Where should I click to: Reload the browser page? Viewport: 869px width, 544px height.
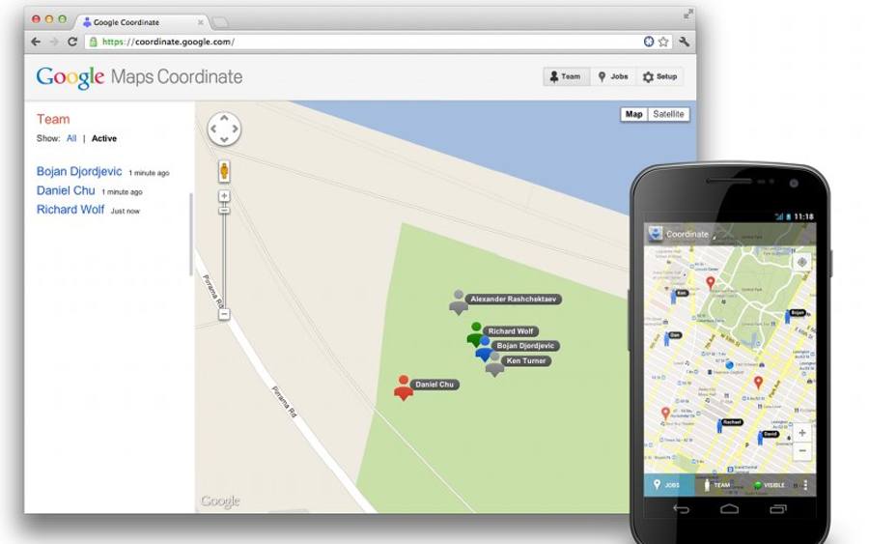click(x=72, y=42)
